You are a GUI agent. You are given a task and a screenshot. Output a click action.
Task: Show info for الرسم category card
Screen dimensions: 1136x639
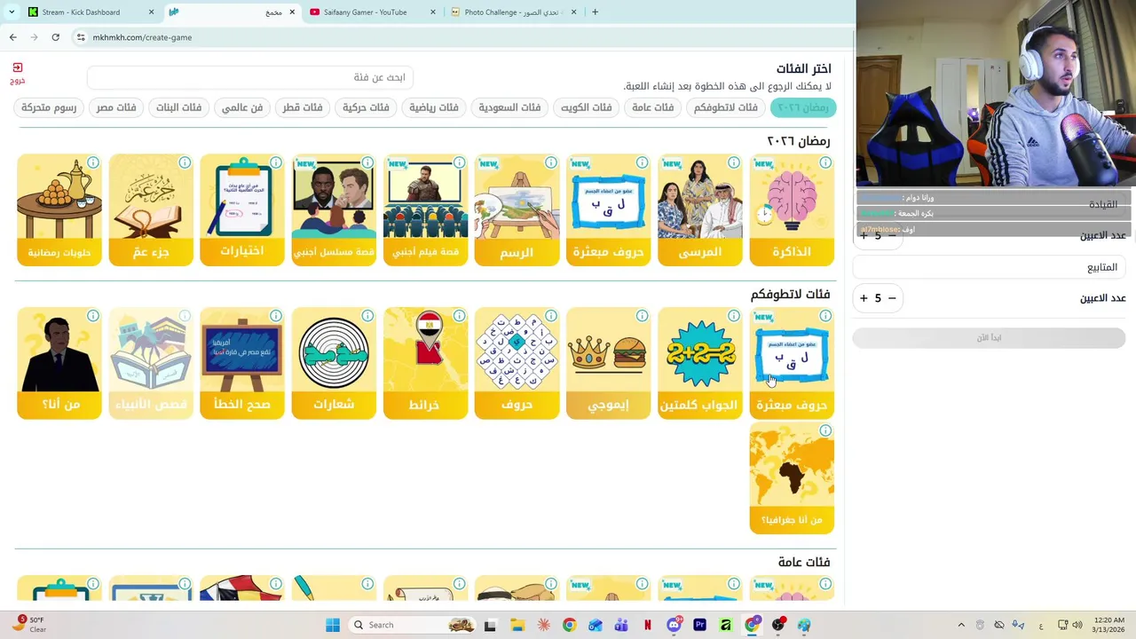coord(551,162)
